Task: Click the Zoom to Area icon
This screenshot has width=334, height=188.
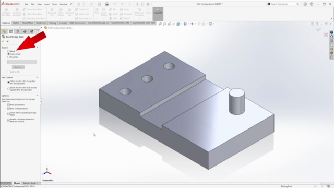Action: click(165, 24)
